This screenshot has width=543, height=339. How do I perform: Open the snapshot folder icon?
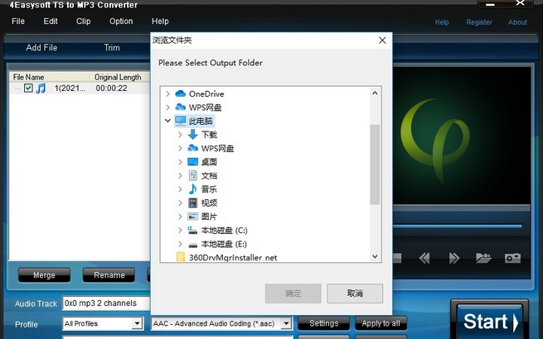pos(483,258)
